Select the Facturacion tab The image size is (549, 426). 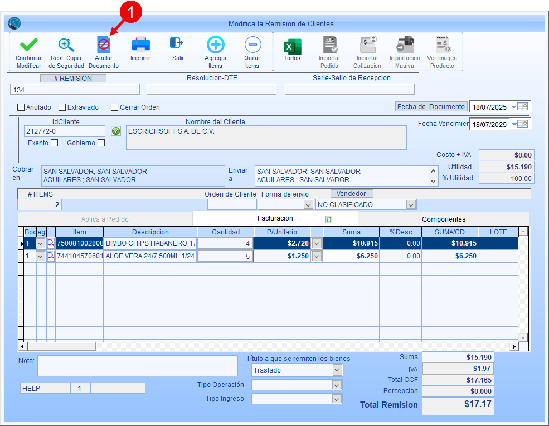(x=275, y=219)
